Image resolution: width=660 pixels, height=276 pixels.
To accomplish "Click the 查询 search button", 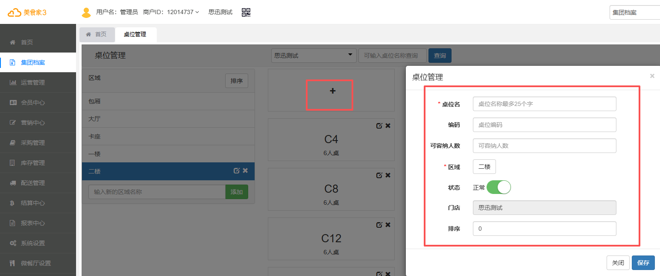I will (x=440, y=56).
